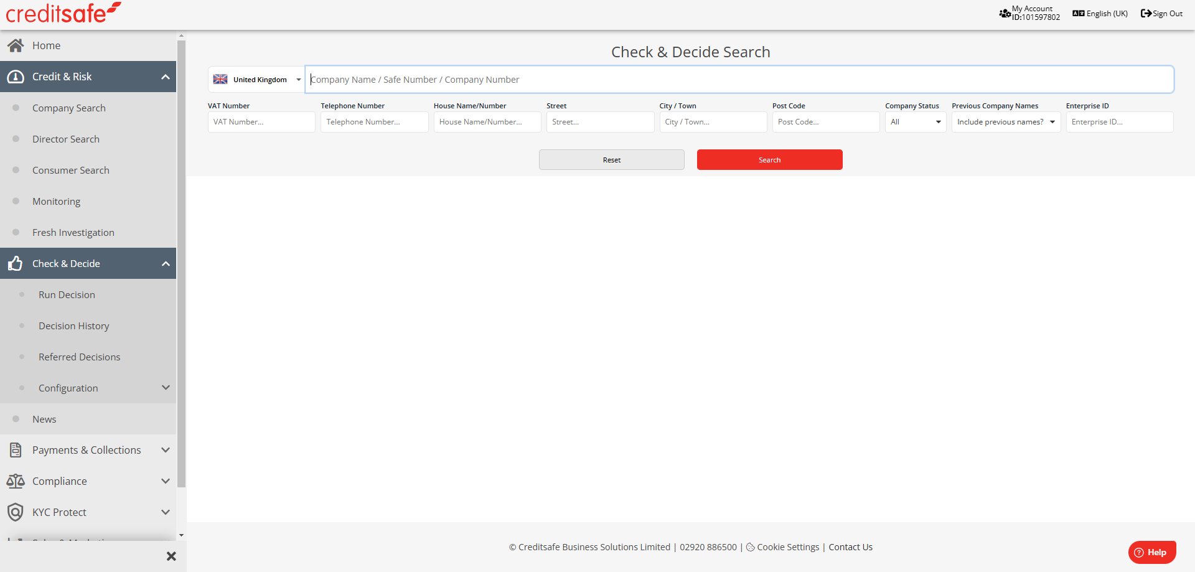This screenshot has width=1195, height=572.
Task: Click the red Search button
Action: (x=769, y=159)
